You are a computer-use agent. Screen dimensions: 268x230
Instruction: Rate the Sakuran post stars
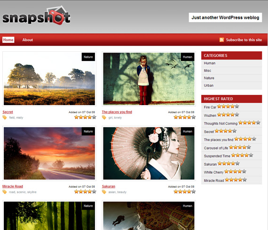pos(185,192)
